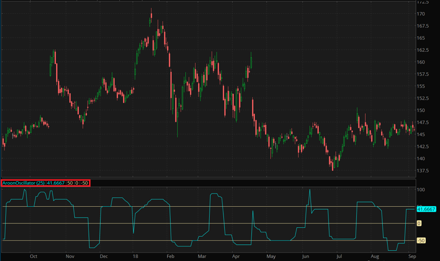Click the cyan 41.6667 tag on right axis

(x=426, y=209)
